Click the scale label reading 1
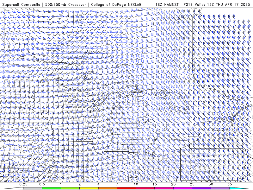 point(61,184)
